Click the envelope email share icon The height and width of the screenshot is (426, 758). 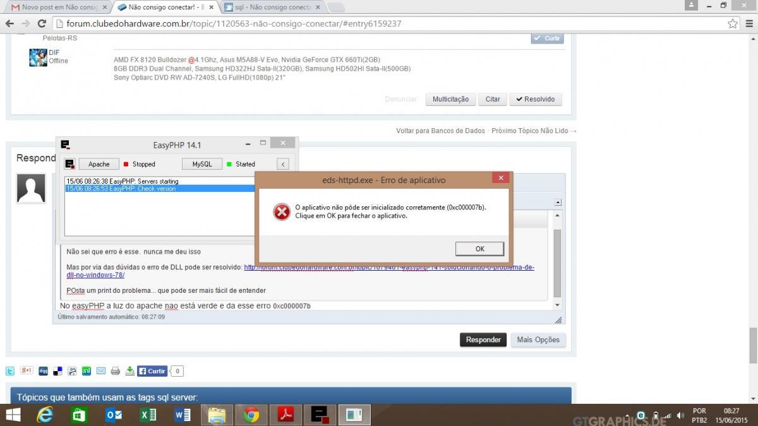(101, 371)
